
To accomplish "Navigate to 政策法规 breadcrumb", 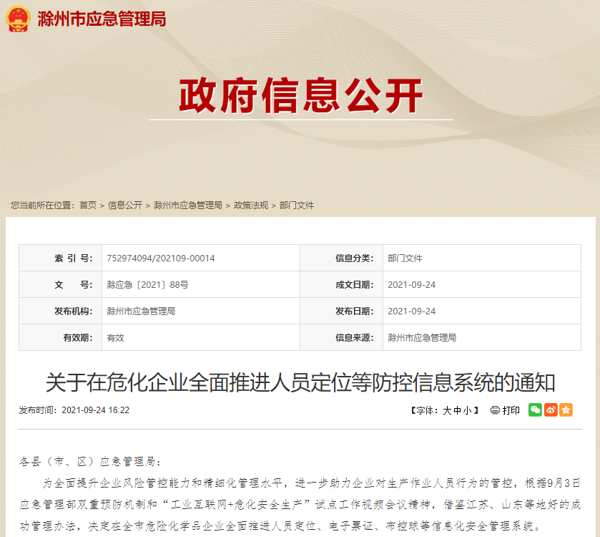I will pos(251,205).
